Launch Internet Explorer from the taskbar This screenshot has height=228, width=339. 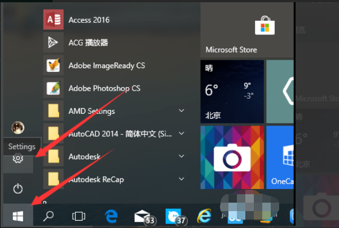click(x=204, y=216)
